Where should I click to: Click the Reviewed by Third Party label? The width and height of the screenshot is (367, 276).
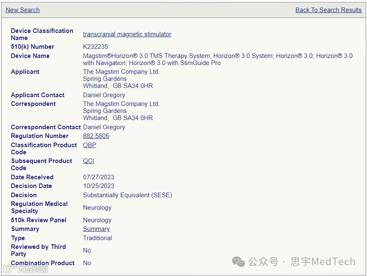(38, 250)
